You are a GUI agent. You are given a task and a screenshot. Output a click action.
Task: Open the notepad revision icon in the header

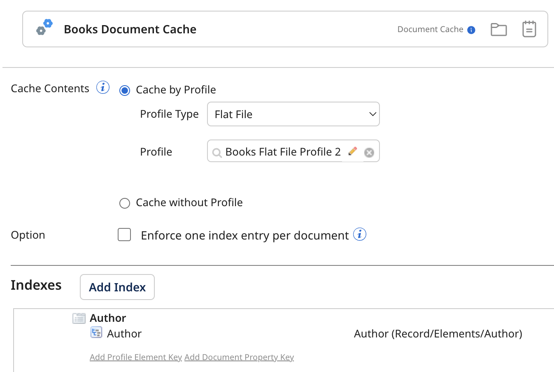pos(528,29)
